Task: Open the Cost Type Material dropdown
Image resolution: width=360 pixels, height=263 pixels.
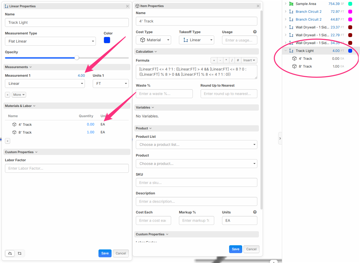Action: pos(153,40)
